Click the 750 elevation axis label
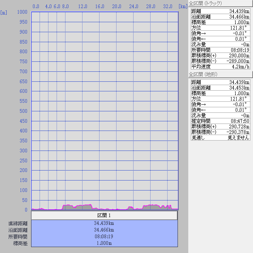253x253 pixels. point(23,62)
